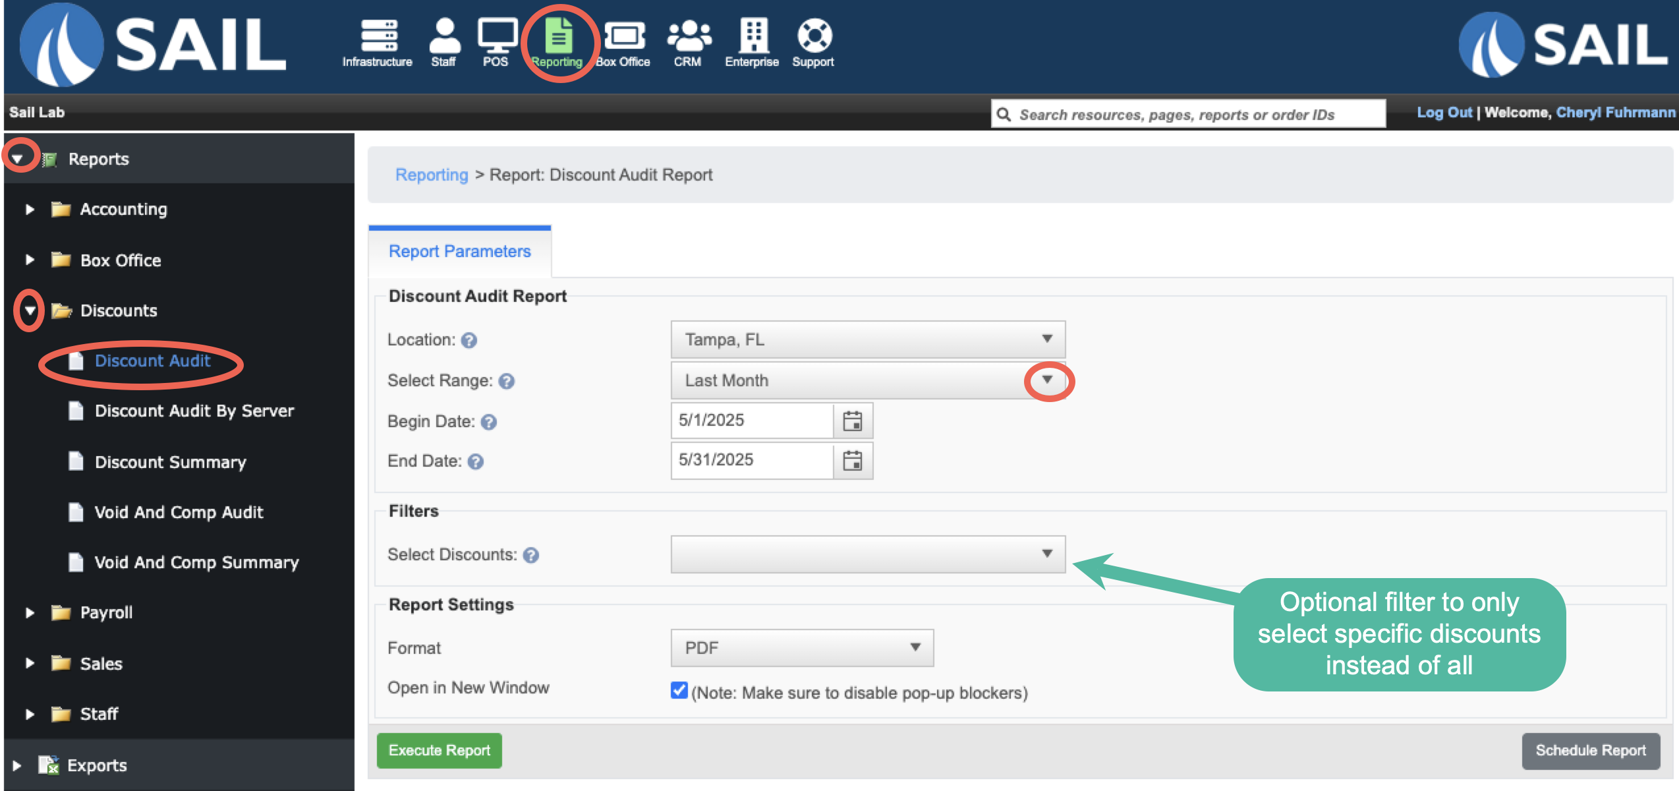The width and height of the screenshot is (1679, 791).
Task: Click the Log Out link
Action: tap(1444, 113)
